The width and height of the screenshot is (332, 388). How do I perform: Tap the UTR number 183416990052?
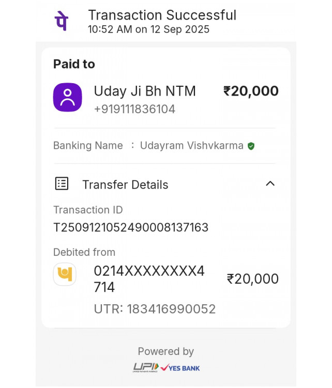point(155,309)
